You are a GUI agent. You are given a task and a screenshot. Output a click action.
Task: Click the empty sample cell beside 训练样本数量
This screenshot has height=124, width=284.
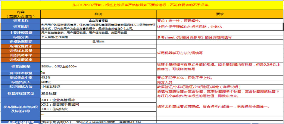coord(98,51)
